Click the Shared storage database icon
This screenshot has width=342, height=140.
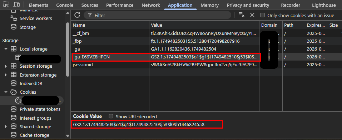[14, 126]
